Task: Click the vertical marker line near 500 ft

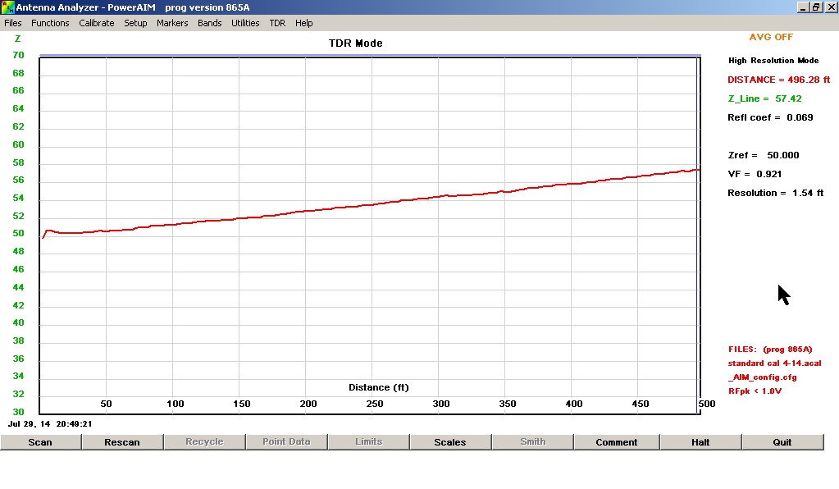Action: click(x=696, y=246)
